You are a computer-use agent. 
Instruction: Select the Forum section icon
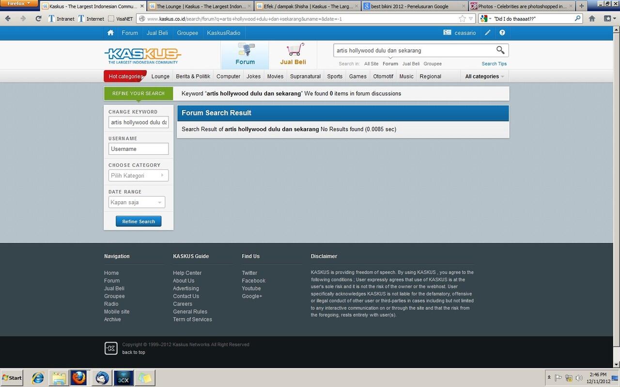(x=245, y=50)
